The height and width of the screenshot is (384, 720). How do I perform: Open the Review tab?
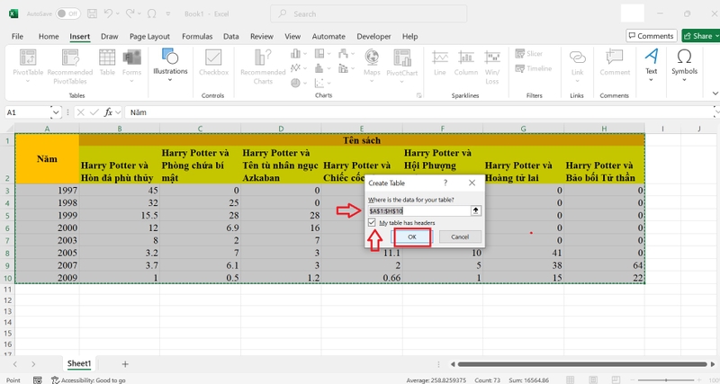click(262, 36)
